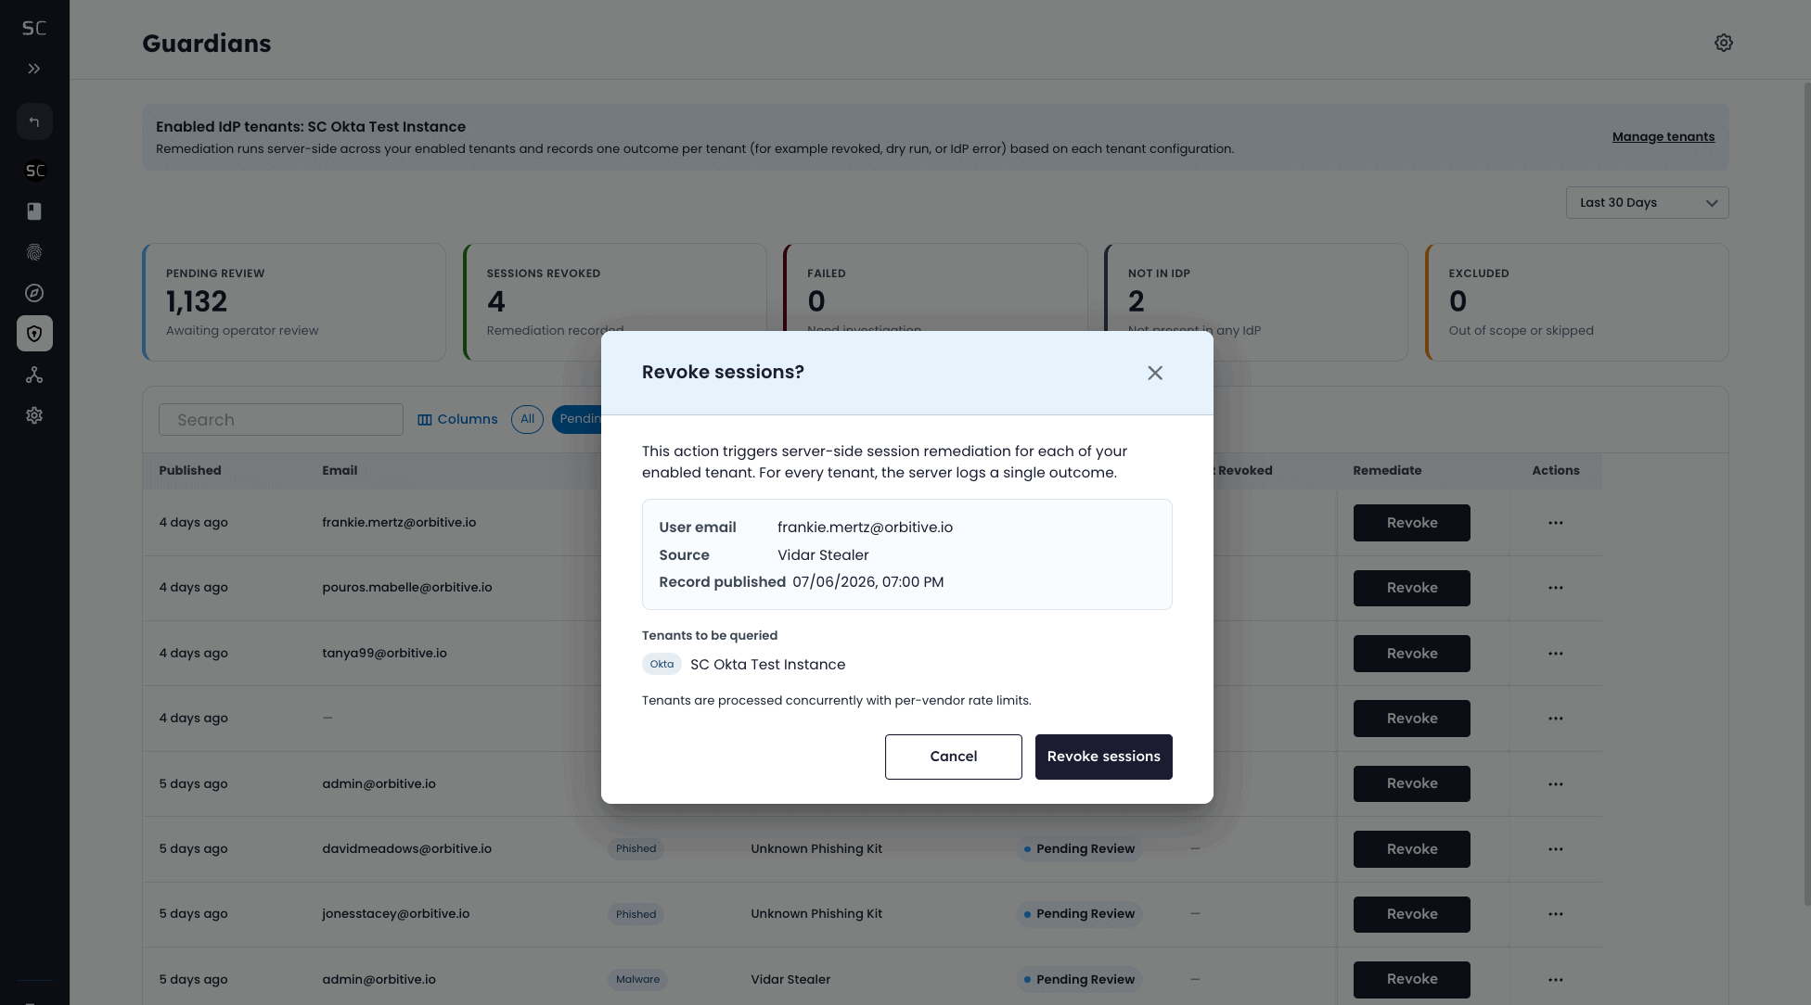The width and height of the screenshot is (1811, 1005).
Task: Select the Guardians shield sidebar icon
Action: click(x=34, y=334)
